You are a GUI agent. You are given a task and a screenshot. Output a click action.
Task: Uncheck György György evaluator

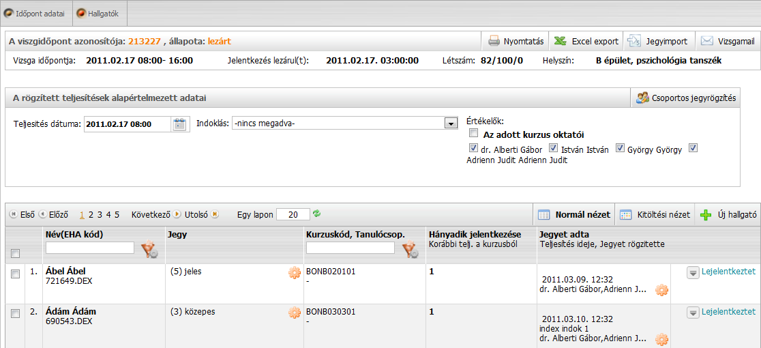point(620,149)
